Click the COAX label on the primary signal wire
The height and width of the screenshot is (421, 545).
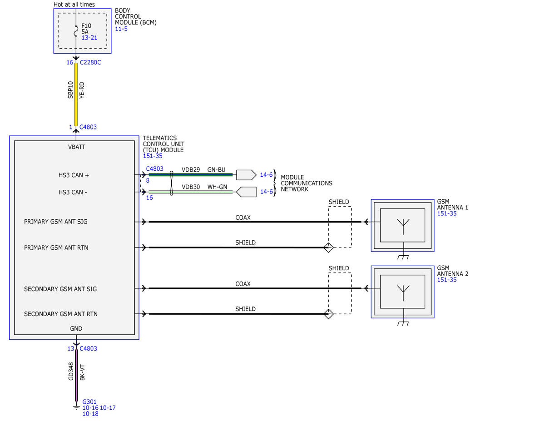(243, 218)
